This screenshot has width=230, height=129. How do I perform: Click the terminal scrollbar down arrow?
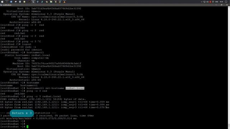229,128
